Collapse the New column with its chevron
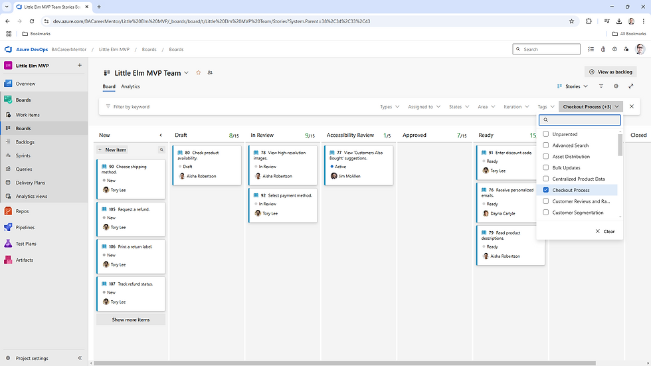The image size is (651, 366). click(x=161, y=136)
